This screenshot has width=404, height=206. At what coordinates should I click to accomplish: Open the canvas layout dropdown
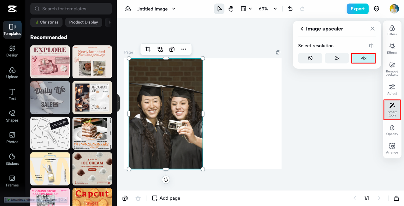coord(246,9)
